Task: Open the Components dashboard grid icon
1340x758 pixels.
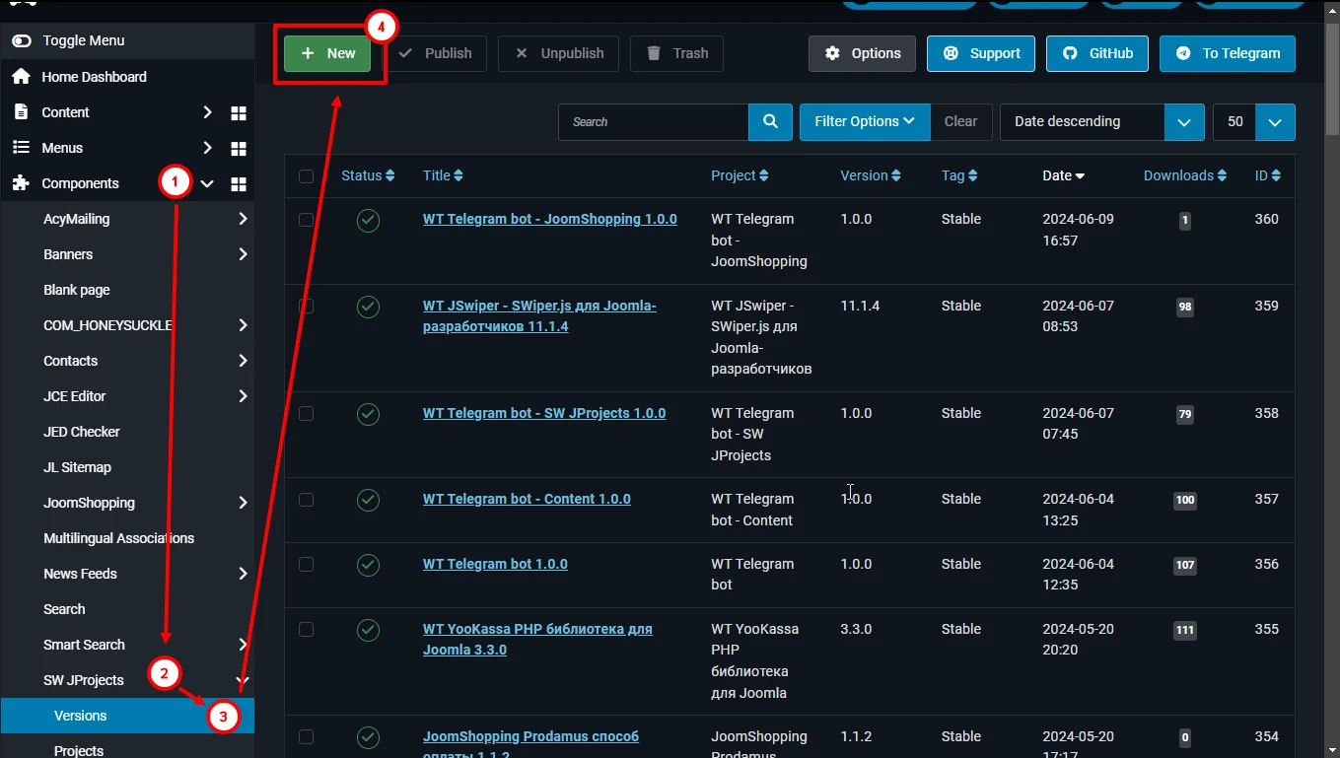Action: 238,184
